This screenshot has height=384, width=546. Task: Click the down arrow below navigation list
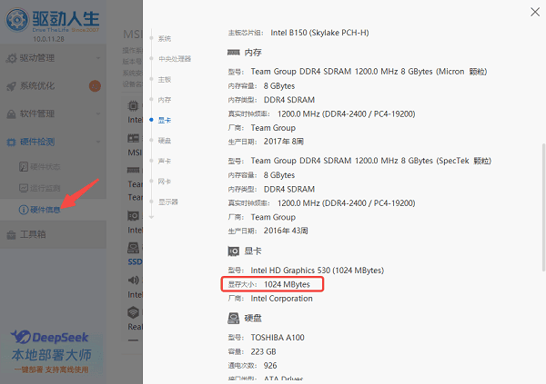tap(151, 217)
